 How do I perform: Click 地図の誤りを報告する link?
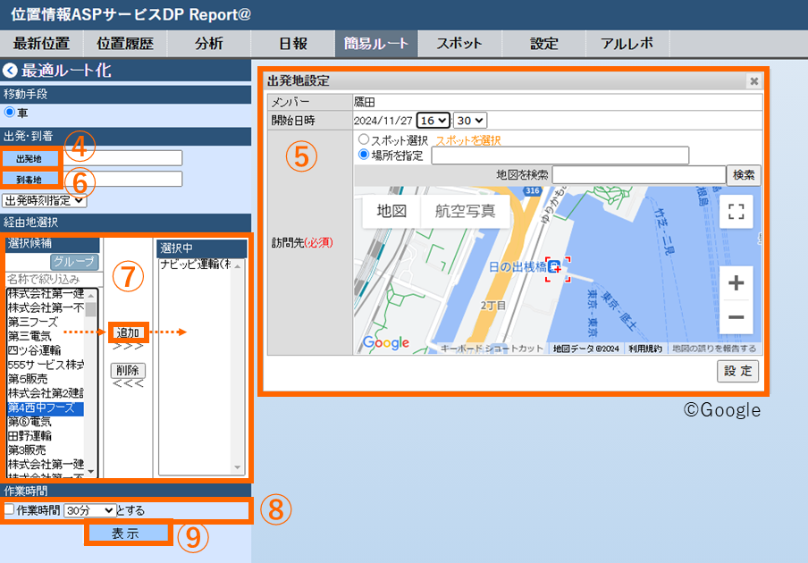click(714, 349)
